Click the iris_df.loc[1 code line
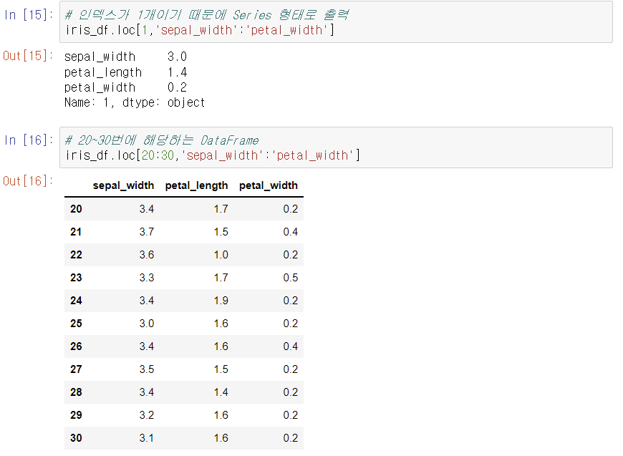623x456 pixels. [x=200, y=30]
